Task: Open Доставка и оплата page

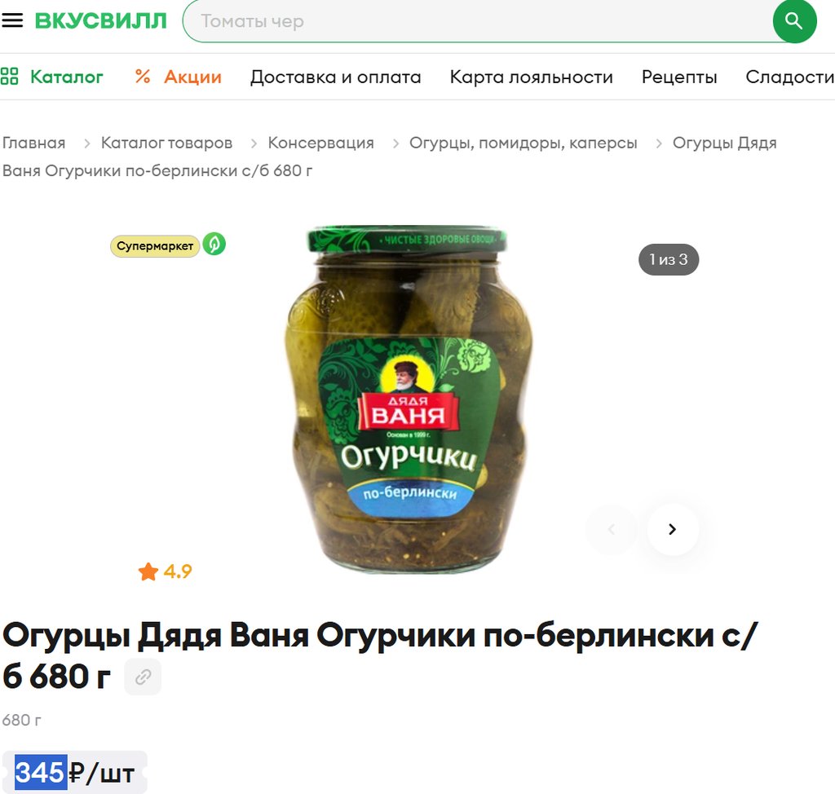Action: pyautogui.click(x=335, y=77)
